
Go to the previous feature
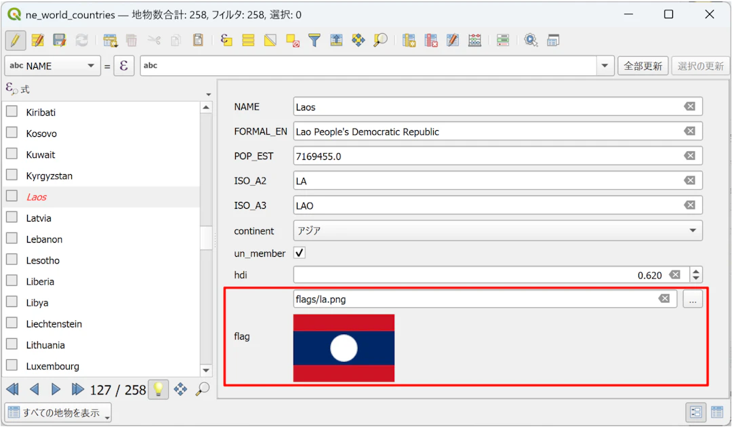pyautogui.click(x=34, y=389)
